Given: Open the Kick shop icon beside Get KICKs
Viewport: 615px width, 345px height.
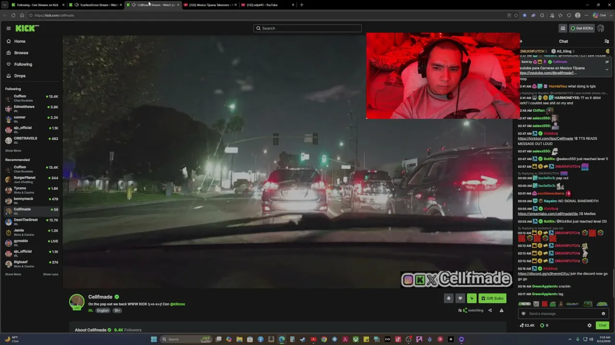Looking at the screenshot, I should pos(563,28).
